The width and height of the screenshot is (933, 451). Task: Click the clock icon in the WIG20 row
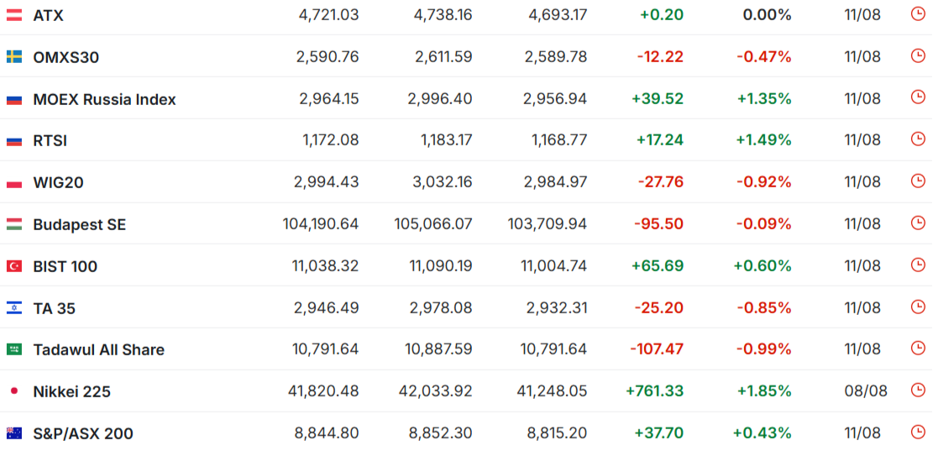click(918, 181)
